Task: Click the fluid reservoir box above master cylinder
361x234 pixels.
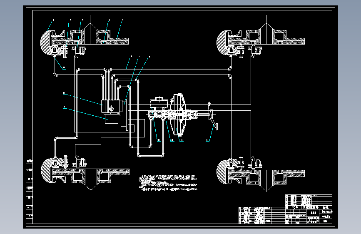Action: [x=159, y=103]
